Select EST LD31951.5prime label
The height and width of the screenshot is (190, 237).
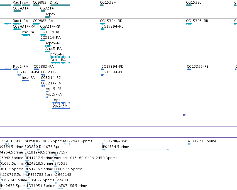41,186
